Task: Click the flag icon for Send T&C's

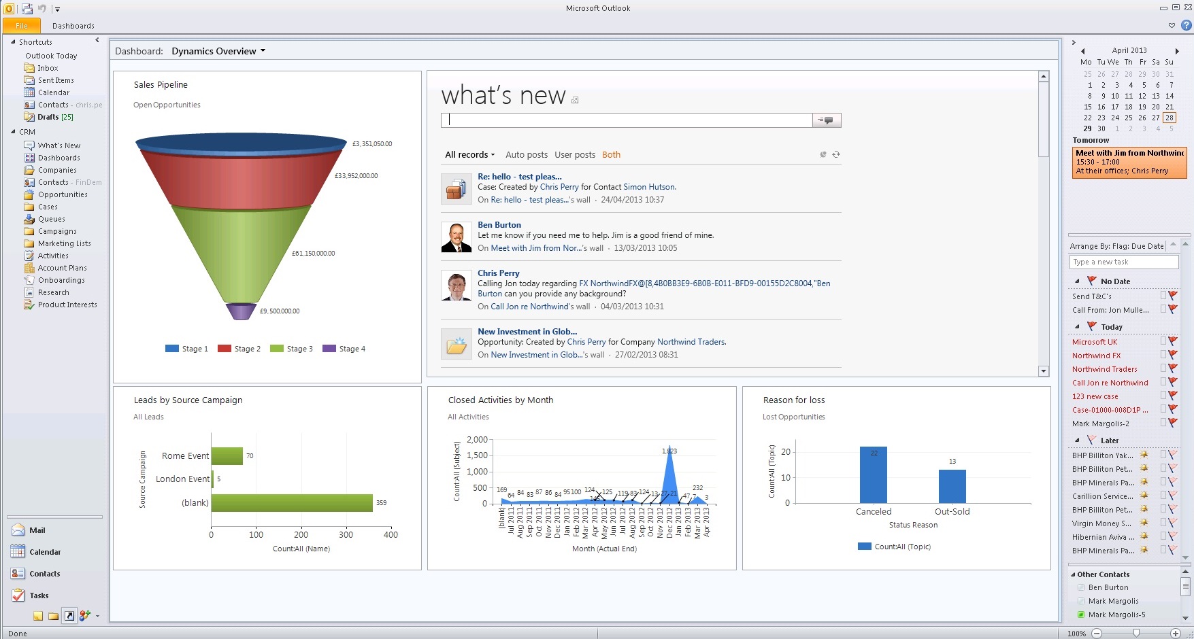Action: pyautogui.click(x=1173, y=296)
